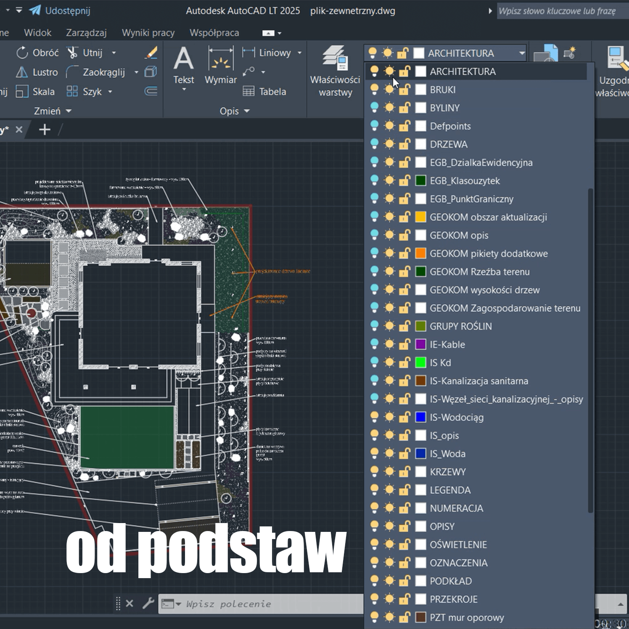
Task: Open the Widok ribbon tab
Action: coord(37,33)
